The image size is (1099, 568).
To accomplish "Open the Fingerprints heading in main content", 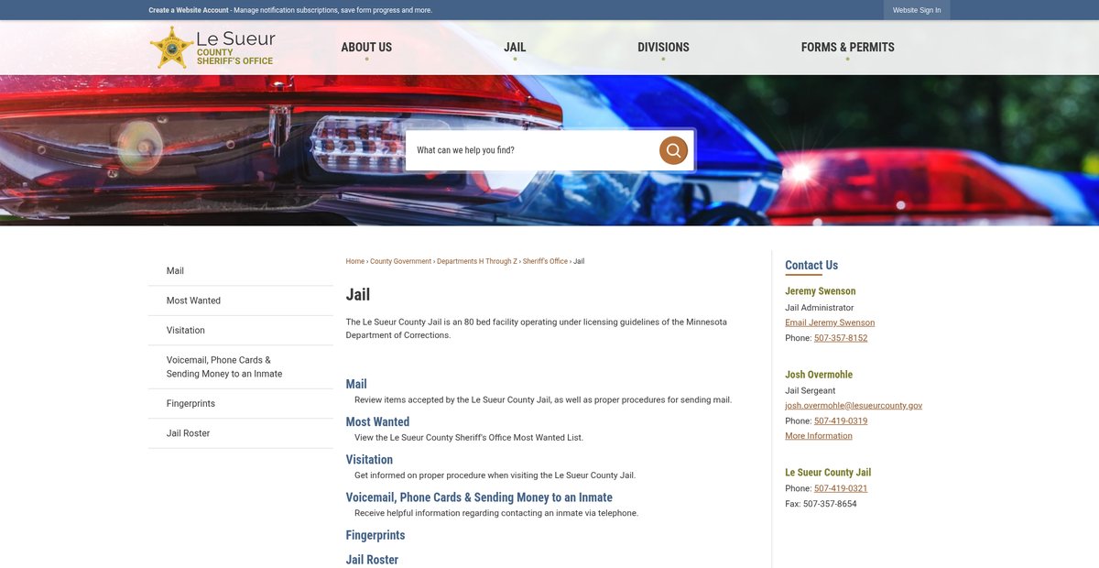I will [375, 535].
